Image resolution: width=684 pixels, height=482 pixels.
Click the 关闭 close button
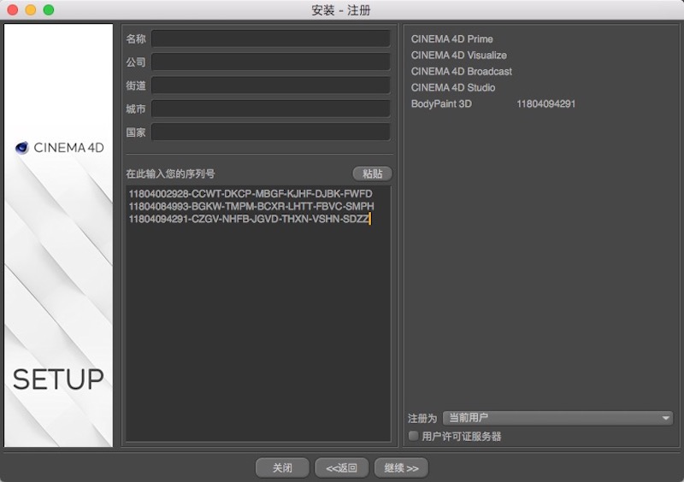pyautogui.click(x=282, y=468)
